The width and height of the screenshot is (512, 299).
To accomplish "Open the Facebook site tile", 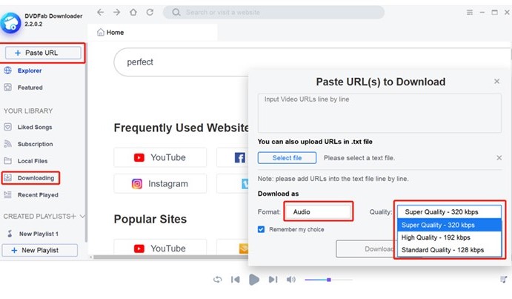I will pos(233,157).
